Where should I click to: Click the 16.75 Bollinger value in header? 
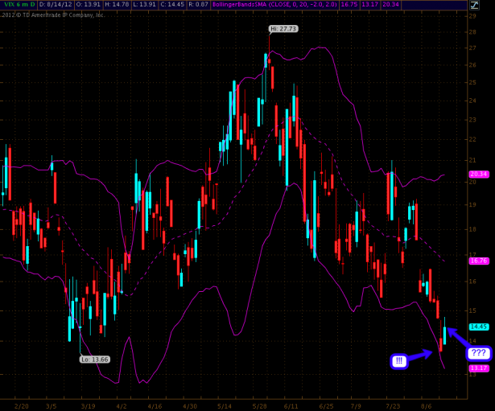point(349,4)
